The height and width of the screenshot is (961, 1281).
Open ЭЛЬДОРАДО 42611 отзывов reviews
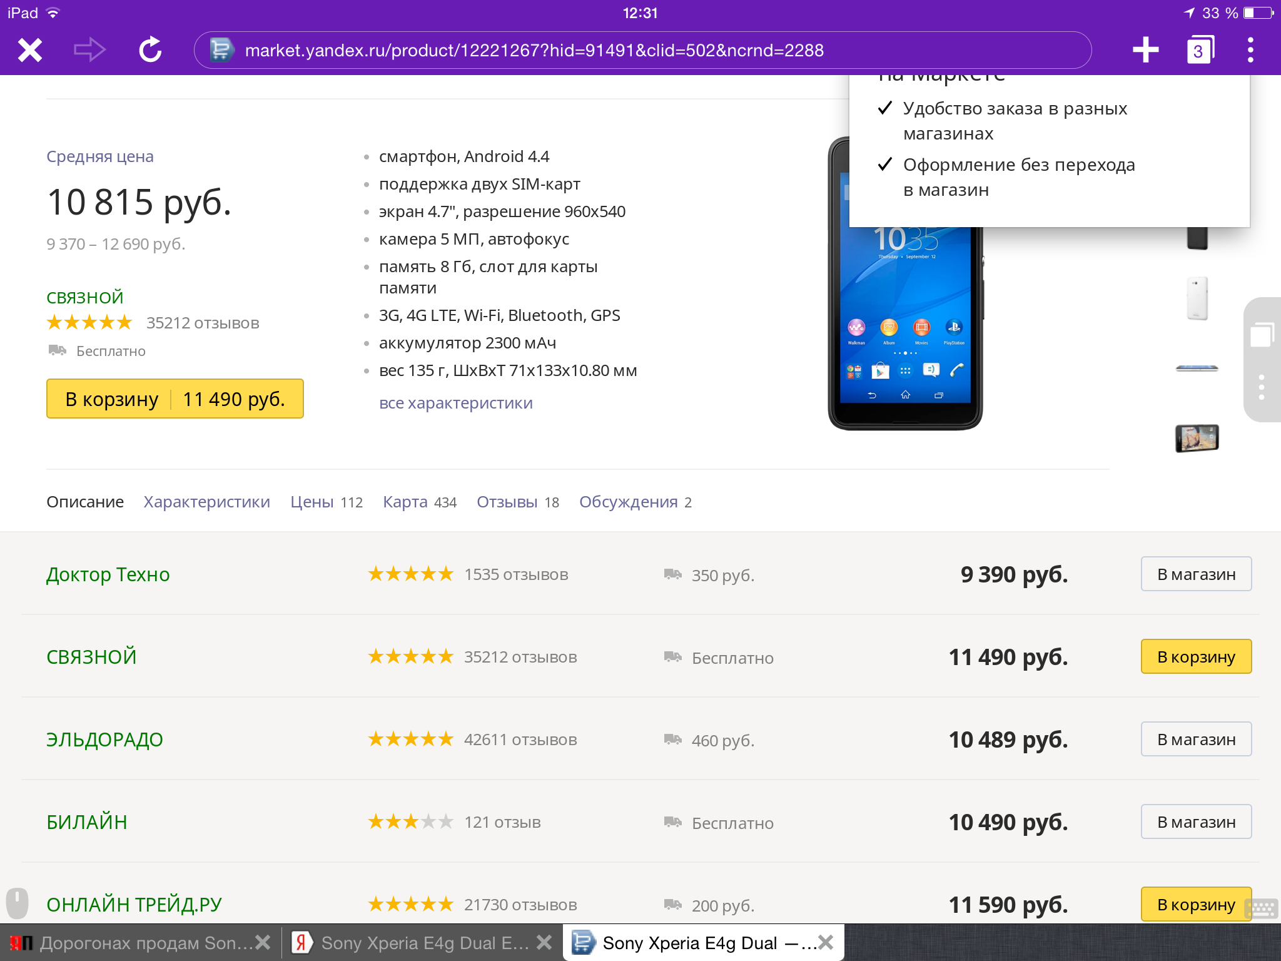point(520,740)
